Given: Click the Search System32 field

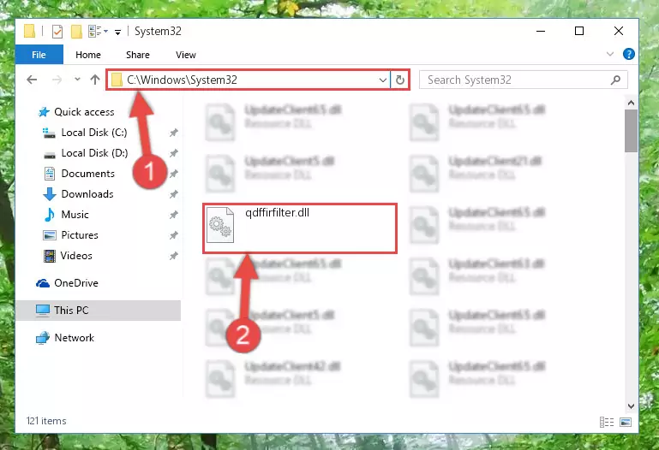Looking at the screenshot, I should click(x=524, y=80).
